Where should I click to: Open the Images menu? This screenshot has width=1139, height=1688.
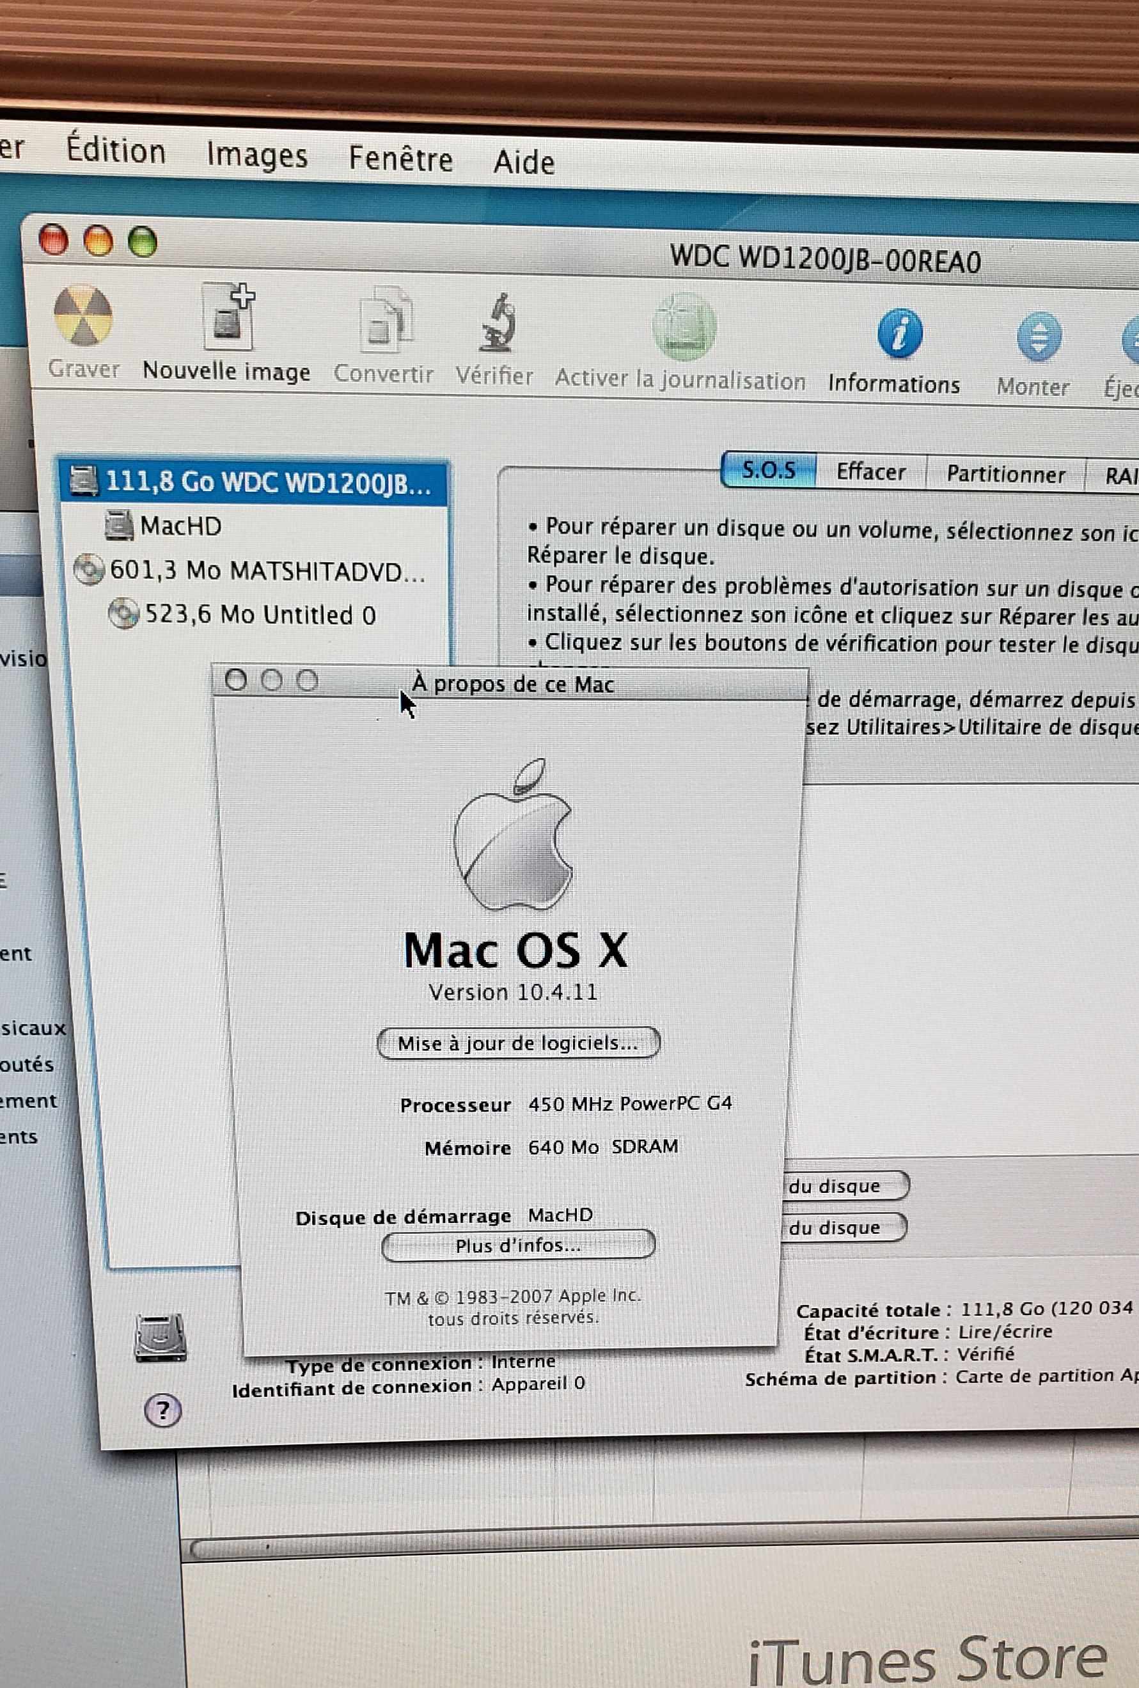[257, 155]
